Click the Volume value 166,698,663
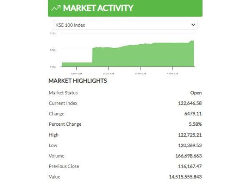250x188 pixels. click(x=189, y=156)
